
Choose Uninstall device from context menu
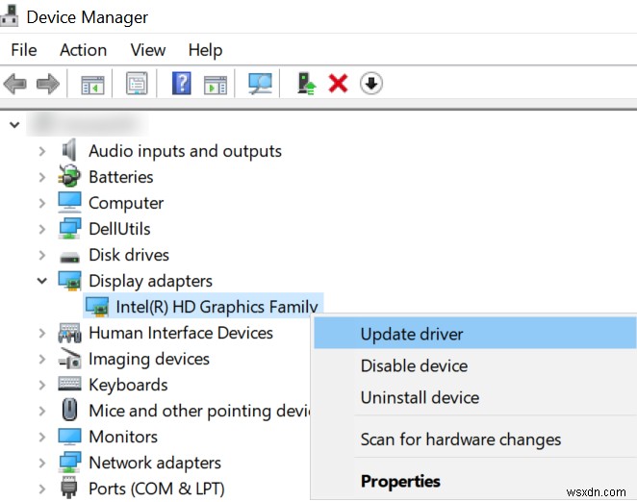click(x=474, y=397)
